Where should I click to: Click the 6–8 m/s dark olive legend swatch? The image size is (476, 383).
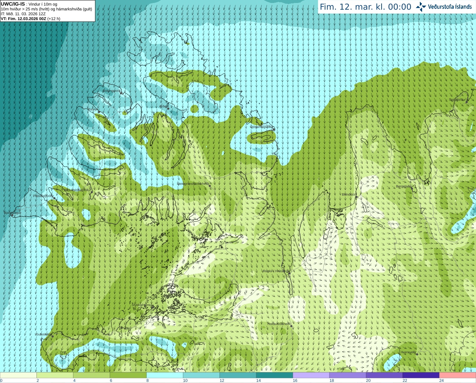[x=128, y=375]
